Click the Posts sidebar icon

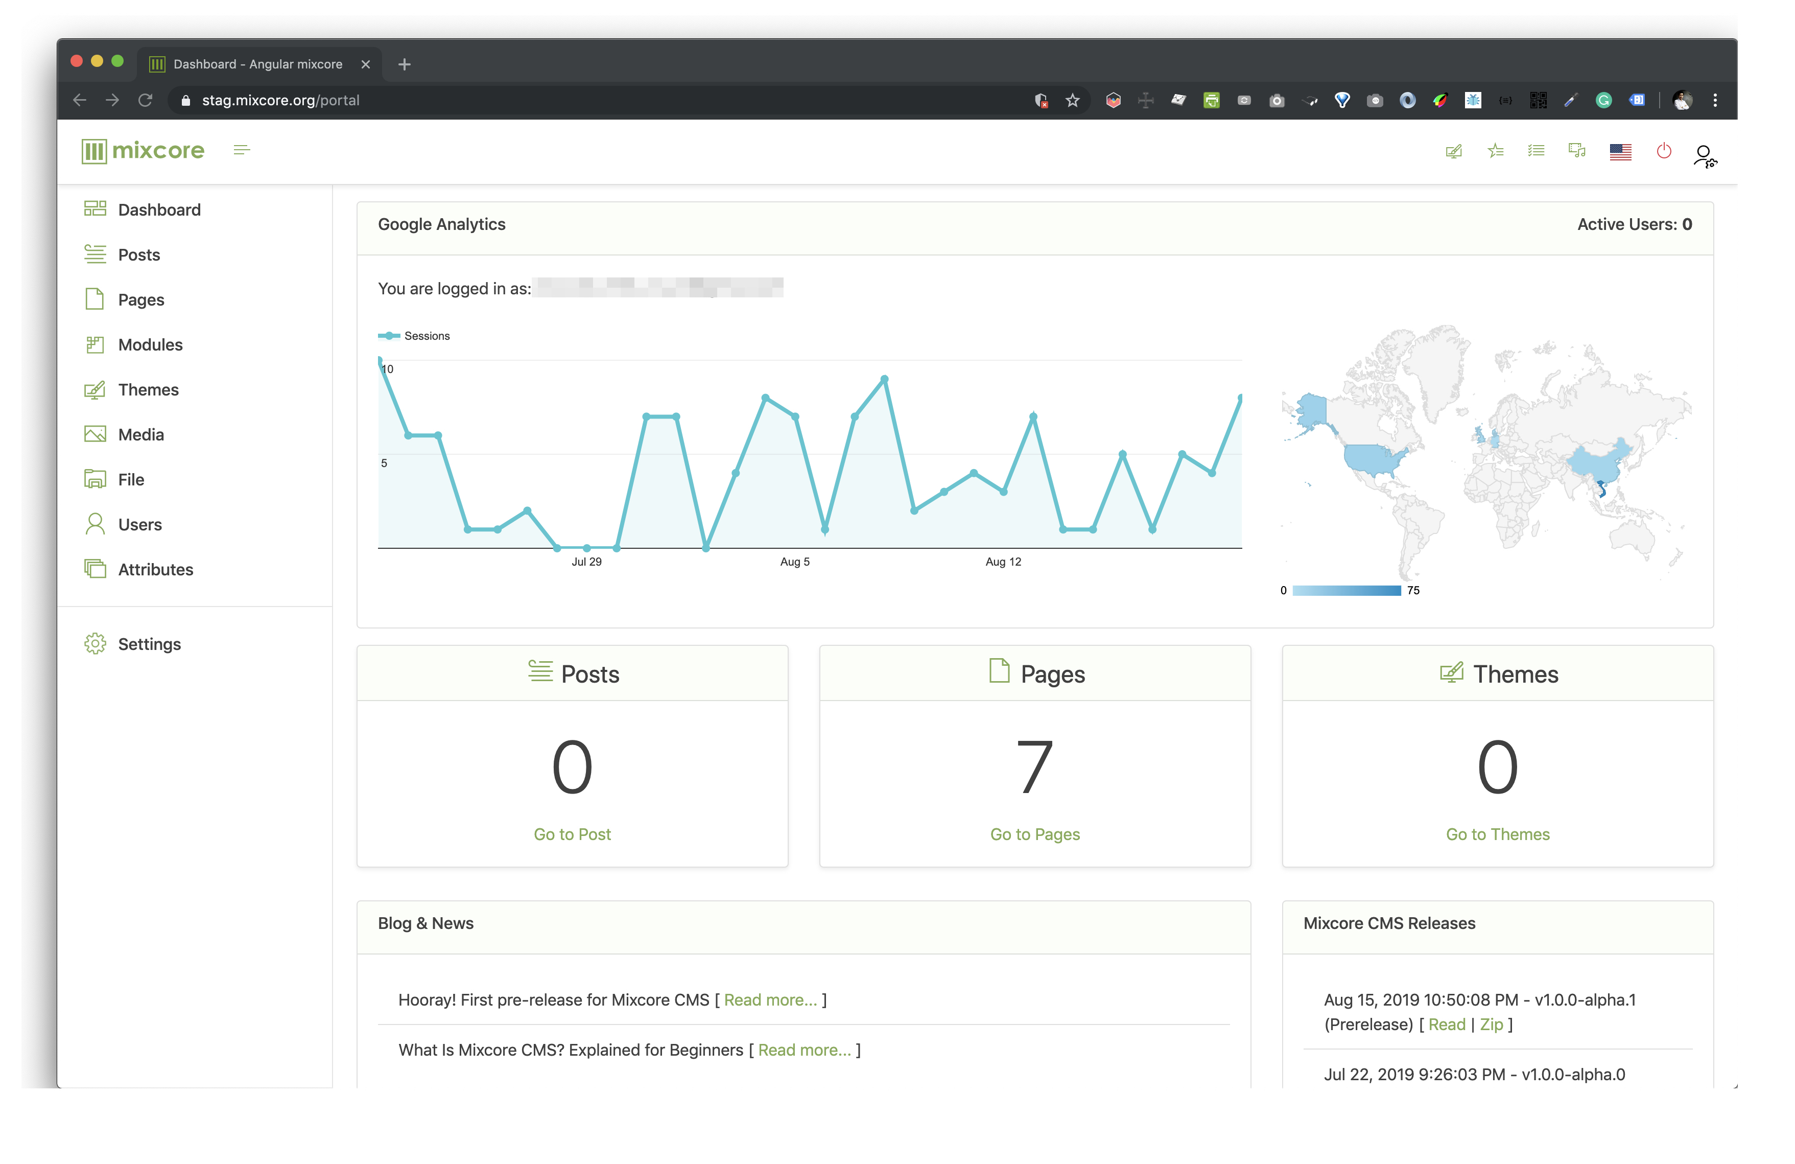(x=97, y=254)
